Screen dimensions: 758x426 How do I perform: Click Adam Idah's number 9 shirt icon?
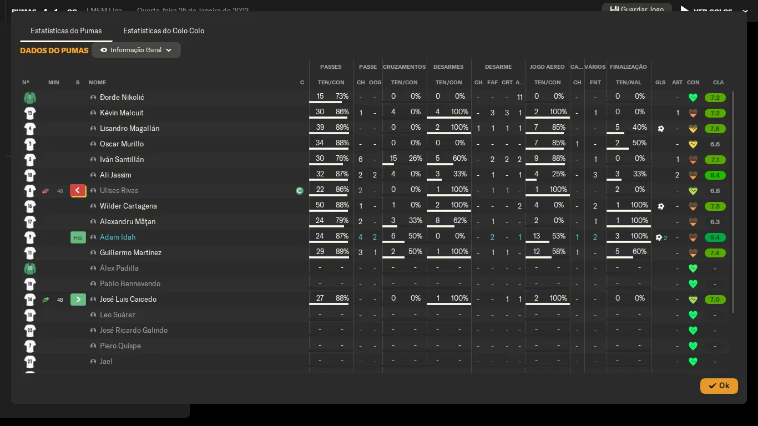[30, 237]
